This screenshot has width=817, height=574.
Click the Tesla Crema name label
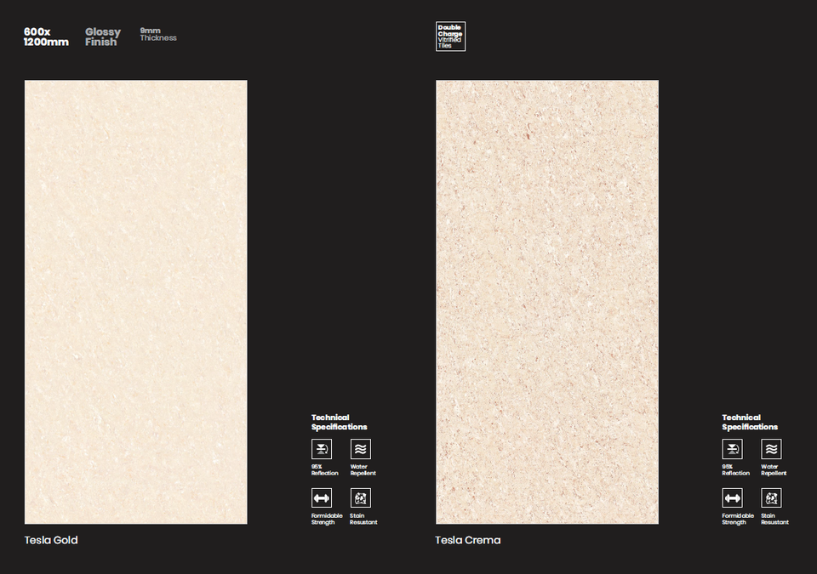pos(468,540)
